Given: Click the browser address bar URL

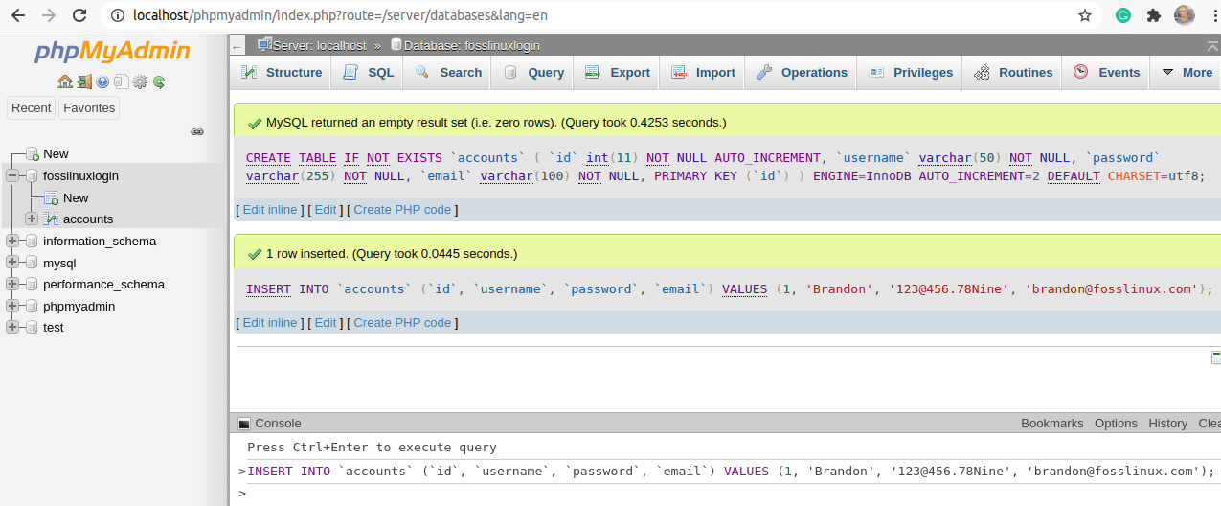Looking at the screenshot, I should [x=340, y=15].
